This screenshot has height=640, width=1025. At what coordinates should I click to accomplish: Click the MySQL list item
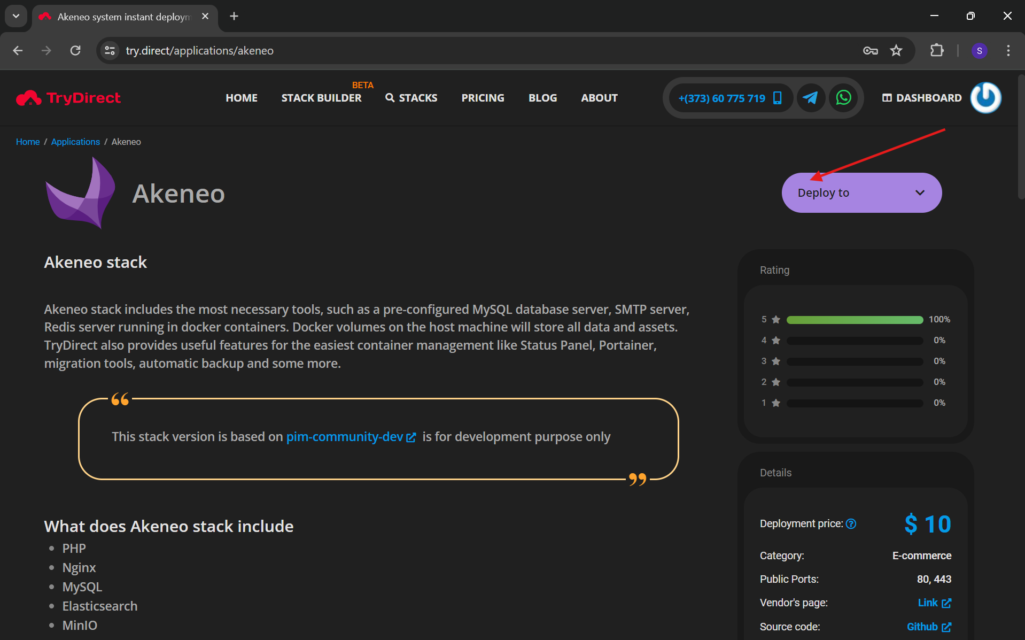pos(82,587)
